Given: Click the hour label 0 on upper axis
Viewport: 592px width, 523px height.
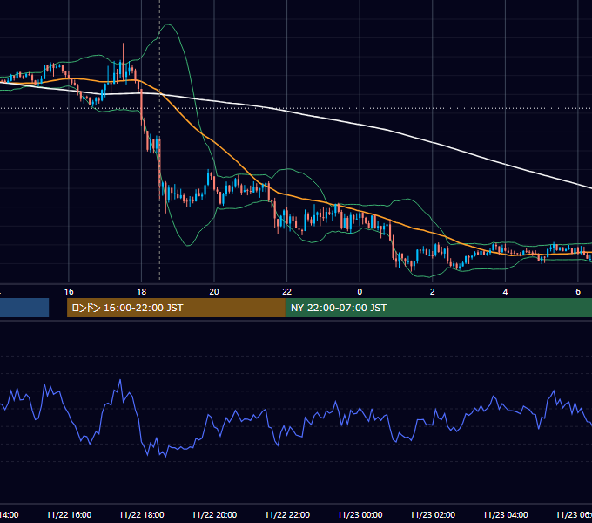Looking at the screenshot, I should [360, 292].
